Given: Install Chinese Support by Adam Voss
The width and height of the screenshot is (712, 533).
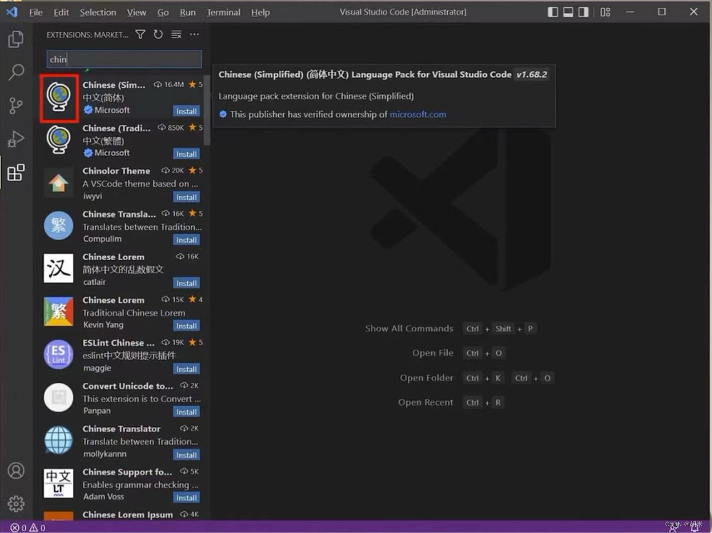Looking at the screenshot, I should pyautogui.click(x=186, y=497).
